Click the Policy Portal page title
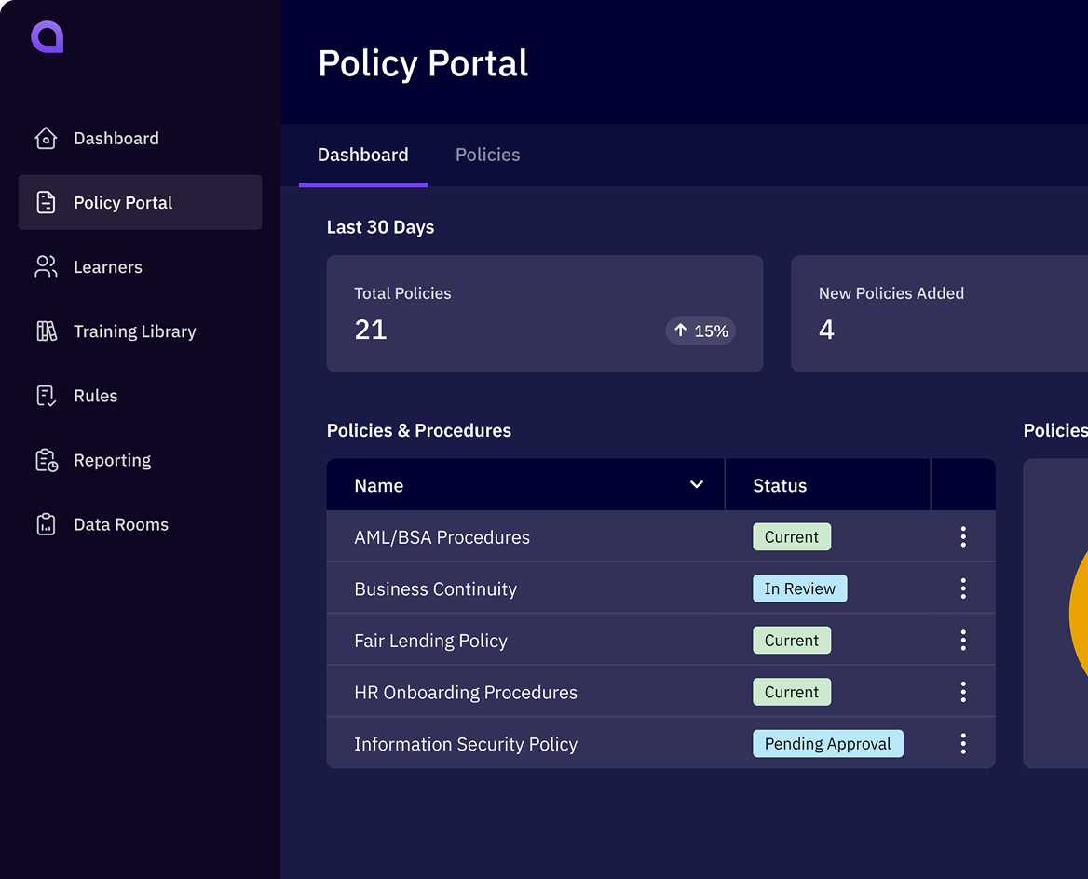The image size is (1088, 879). (x=423, y=63)
